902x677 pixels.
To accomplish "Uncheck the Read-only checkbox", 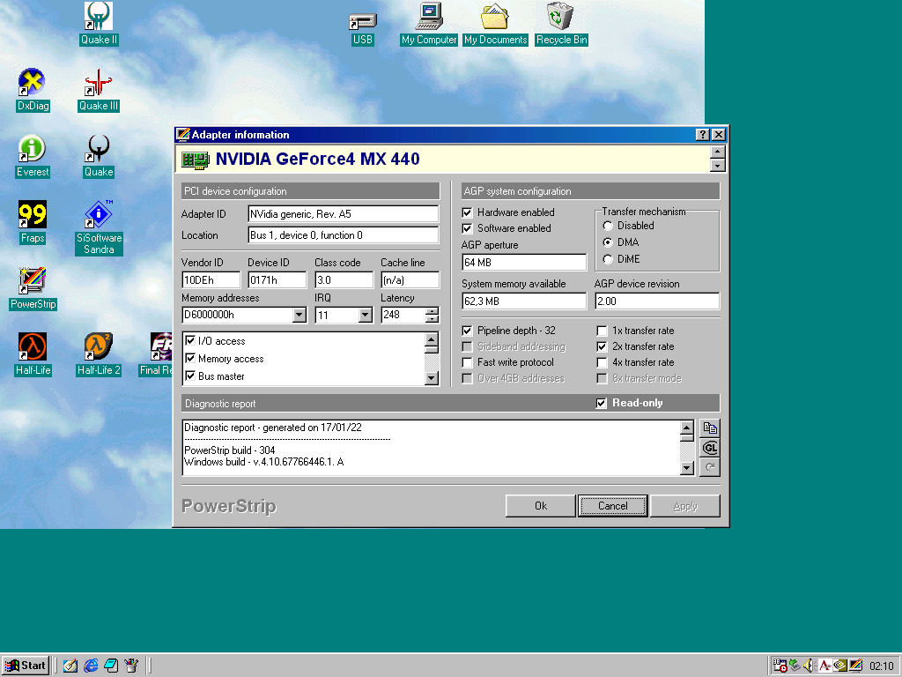I will pyautogui.click(x=602, y=403).
